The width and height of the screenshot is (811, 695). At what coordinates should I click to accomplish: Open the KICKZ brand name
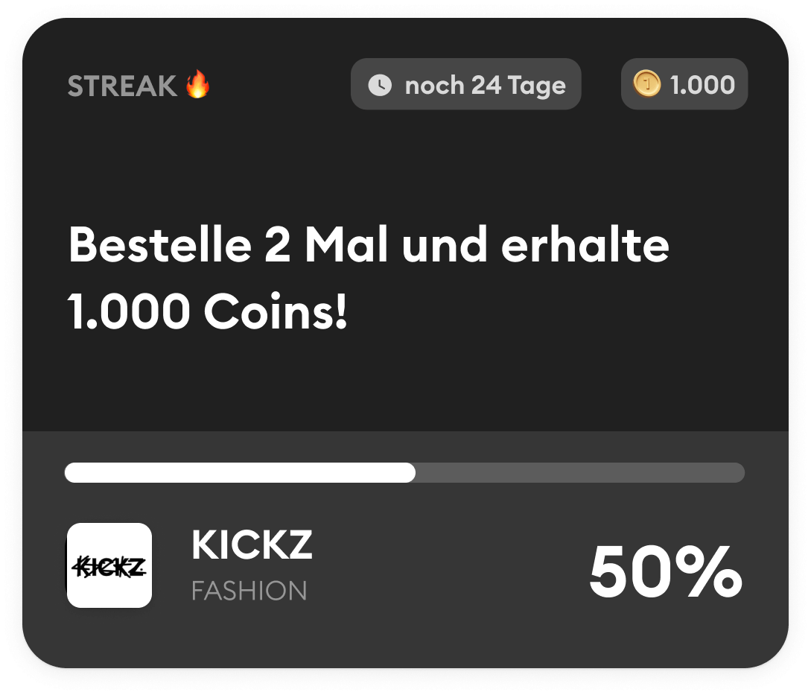(252, 545)
